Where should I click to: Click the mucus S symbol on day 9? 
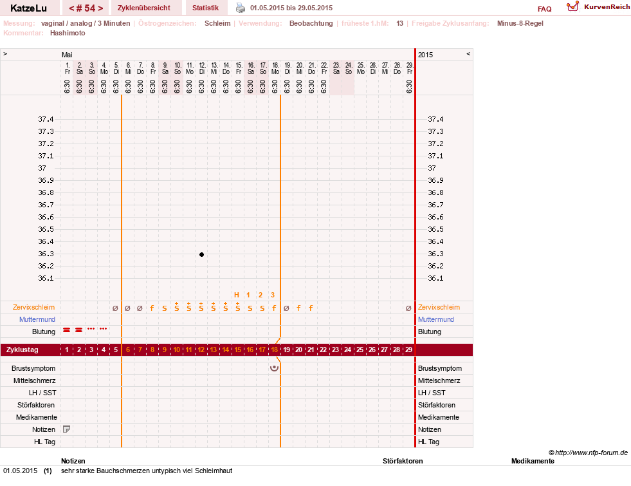pos(165,308)
